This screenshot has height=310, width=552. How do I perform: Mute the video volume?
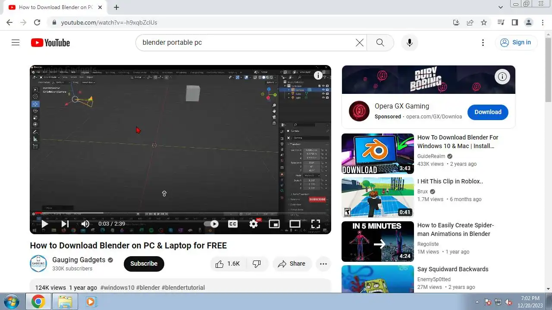85,224
